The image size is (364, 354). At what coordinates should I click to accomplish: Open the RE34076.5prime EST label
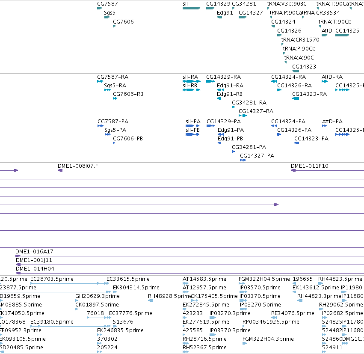pyautogui.click(x=293, y=313)
